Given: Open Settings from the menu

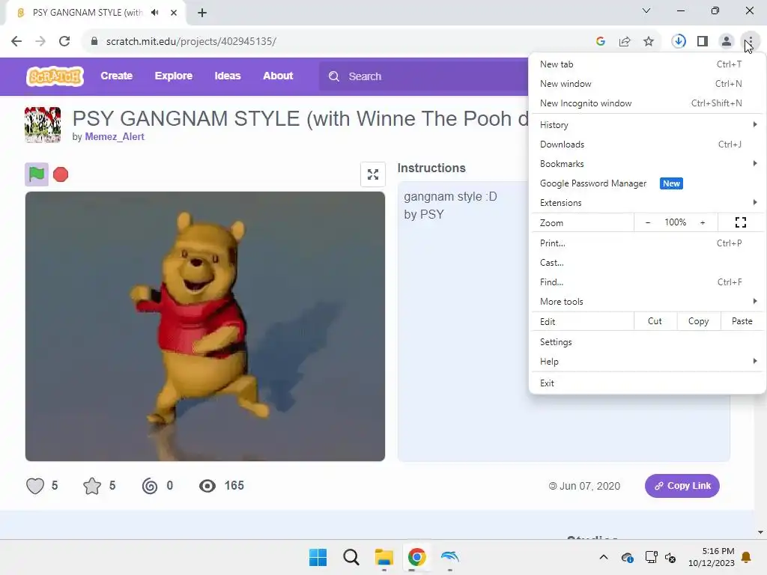Looking at the screenshot, I should (647, 341).
